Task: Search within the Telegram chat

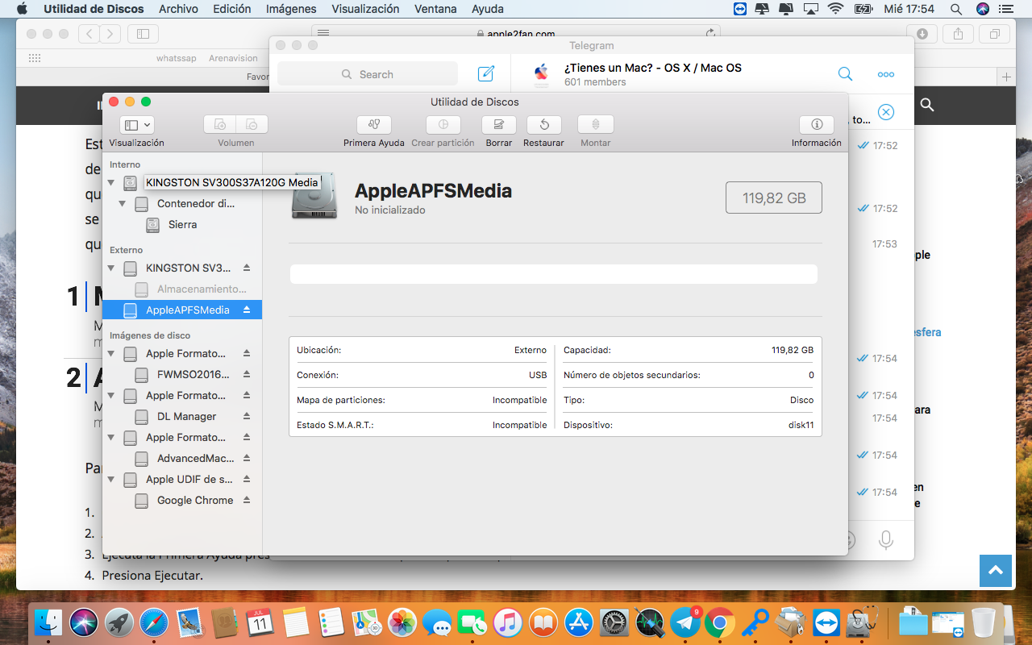Action: point(845,74)
